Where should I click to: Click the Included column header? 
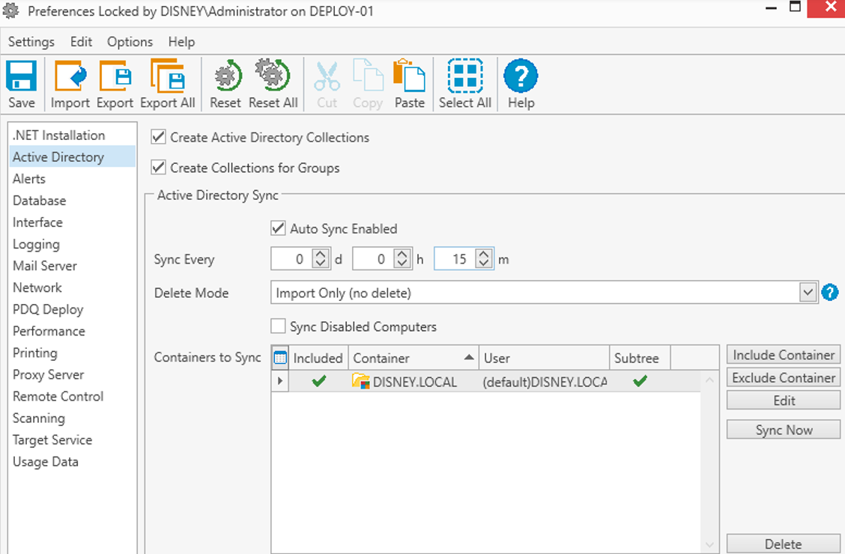318,358
